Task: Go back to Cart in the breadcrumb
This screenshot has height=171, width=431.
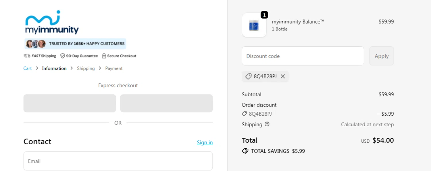Action: coord(28,68)
